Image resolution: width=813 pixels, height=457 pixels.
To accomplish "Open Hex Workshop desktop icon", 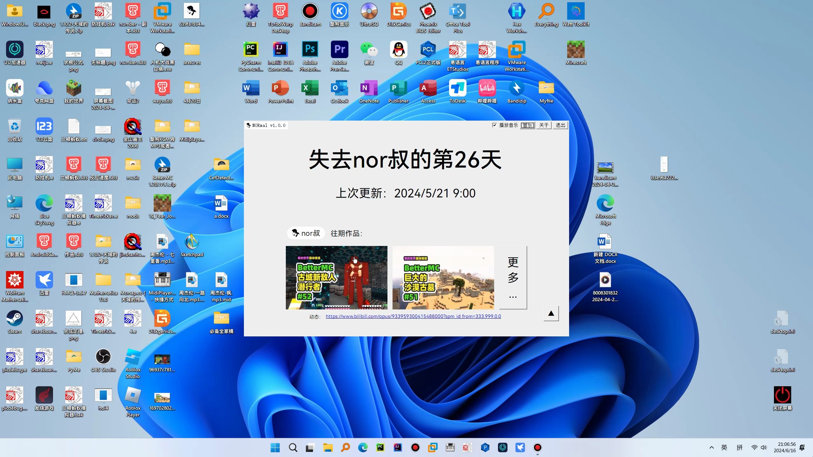I will [517, 18].
